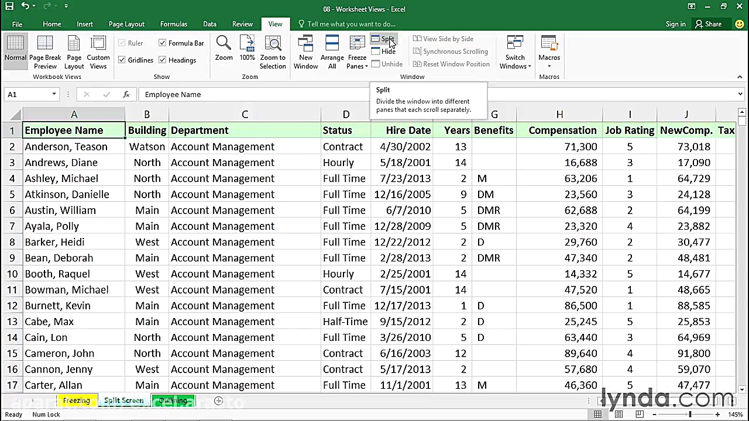Click the Split window button
This screenshot has width=749, height=421.
(x=384, y=39)
